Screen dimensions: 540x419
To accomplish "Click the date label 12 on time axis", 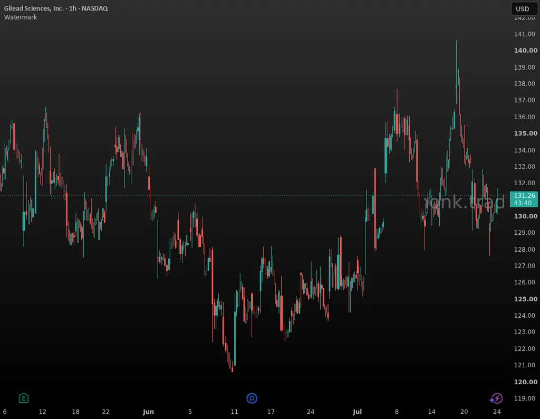I will point(42,412).
